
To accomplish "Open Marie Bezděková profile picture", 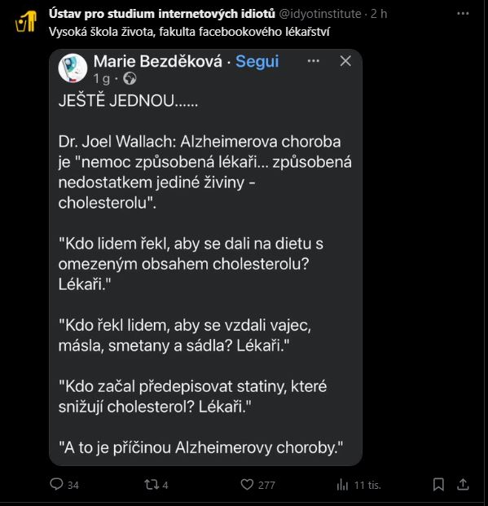I will pos(73,68).
